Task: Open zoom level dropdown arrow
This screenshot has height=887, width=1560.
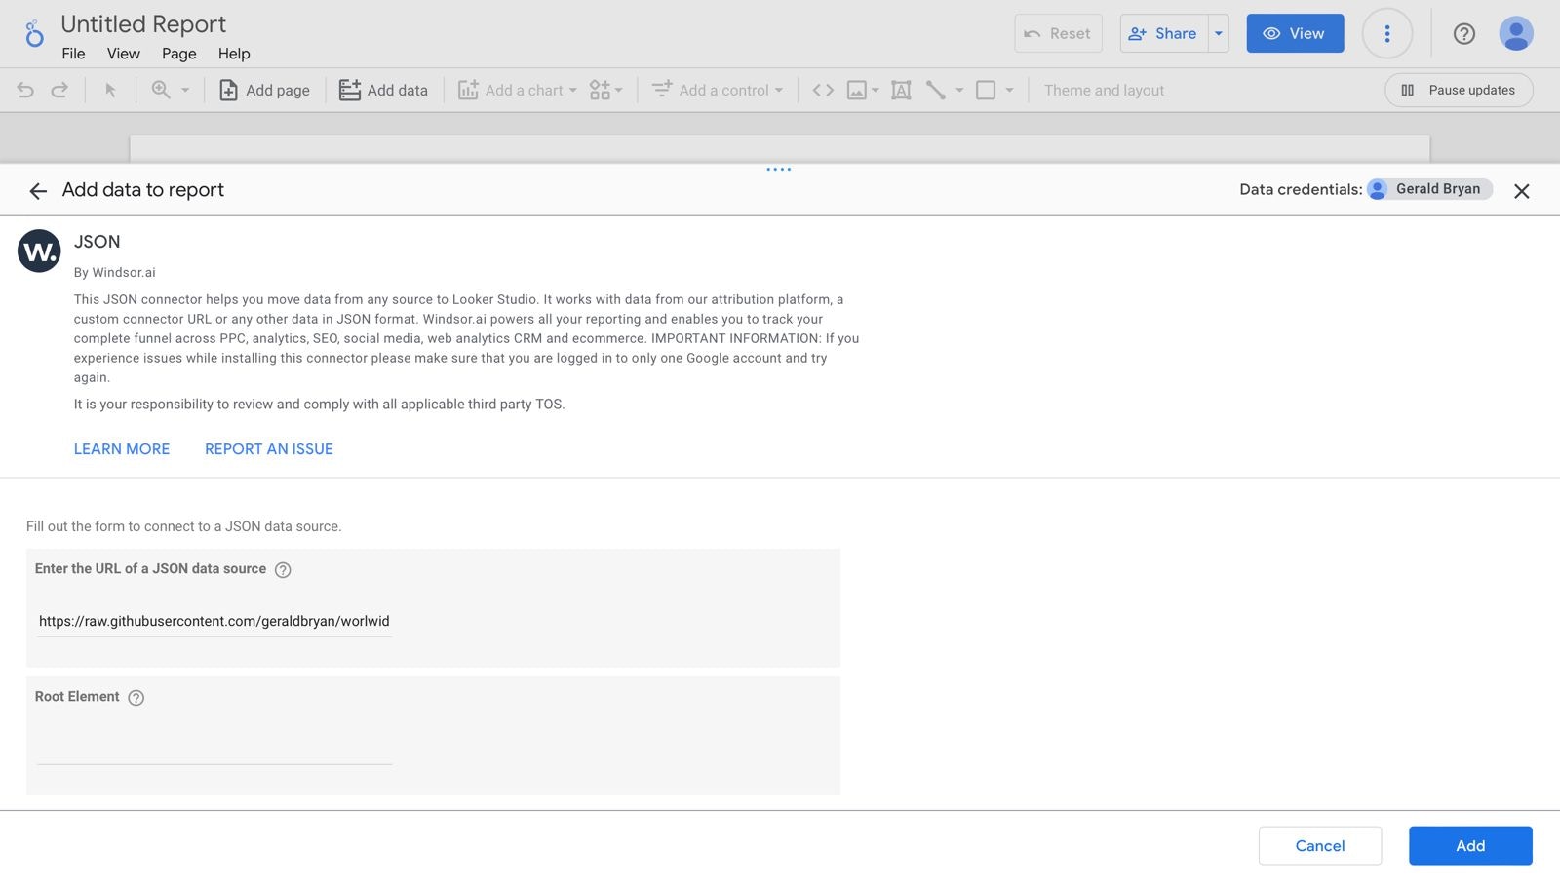Action: (185, 90)
